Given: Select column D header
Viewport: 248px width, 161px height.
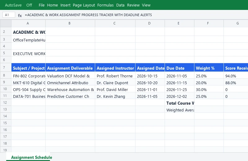Looking at the screenshot, I should 150,23.
